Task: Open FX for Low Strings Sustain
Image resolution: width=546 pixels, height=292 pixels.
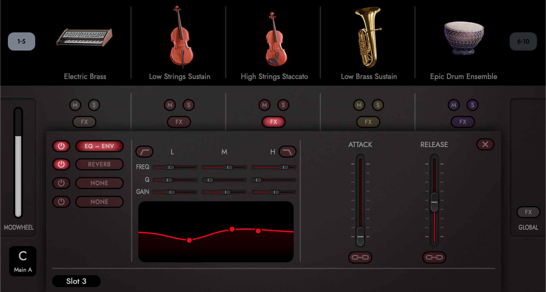Action: click(x=179, y=122)
